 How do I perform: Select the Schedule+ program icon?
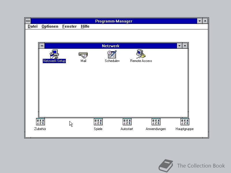click(112, 54)
